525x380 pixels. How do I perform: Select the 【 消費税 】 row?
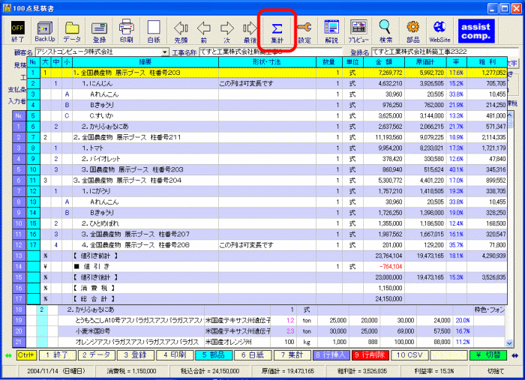pos(267,288)
